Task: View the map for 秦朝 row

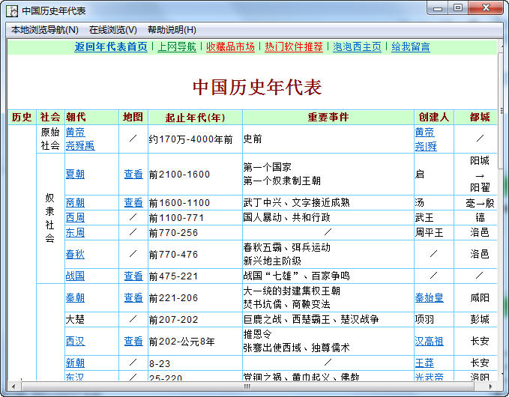Action: pyautogui.click(x=133, y=298)
